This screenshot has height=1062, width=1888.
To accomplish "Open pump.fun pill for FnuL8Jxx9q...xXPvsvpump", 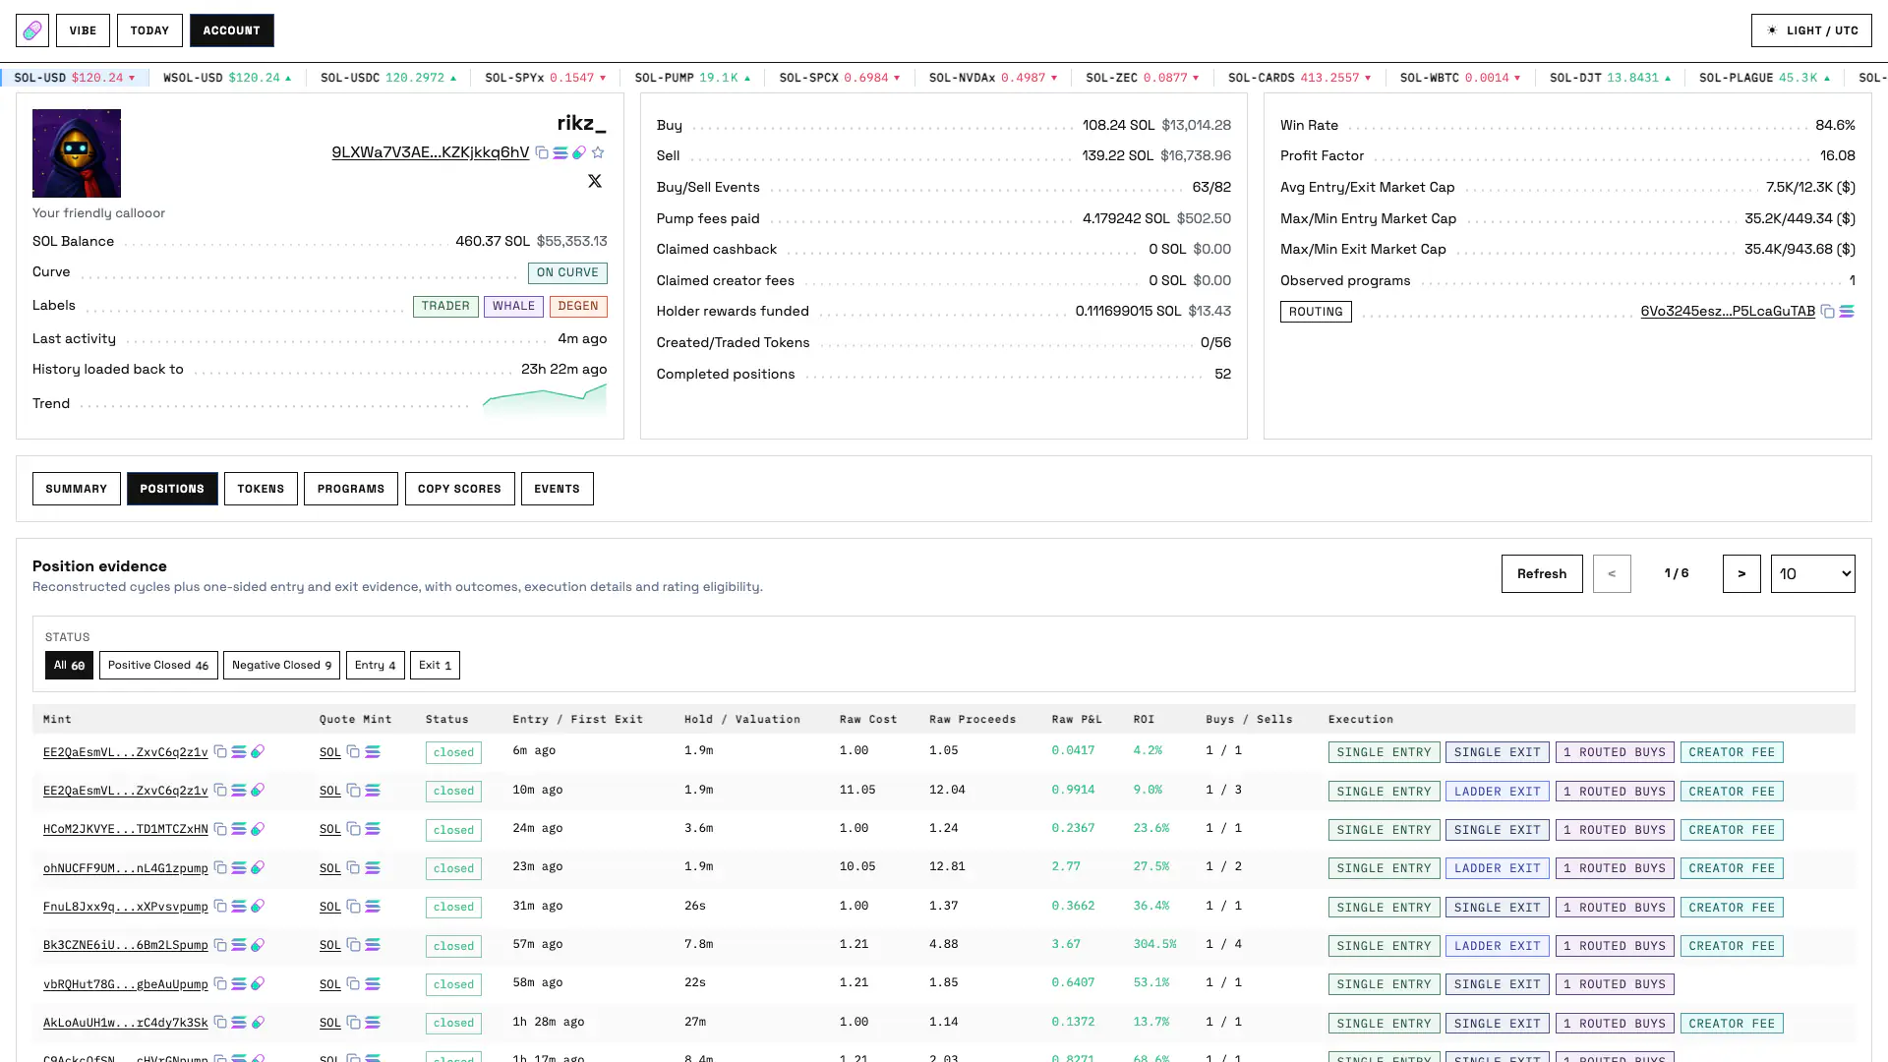I will point(258,906).
